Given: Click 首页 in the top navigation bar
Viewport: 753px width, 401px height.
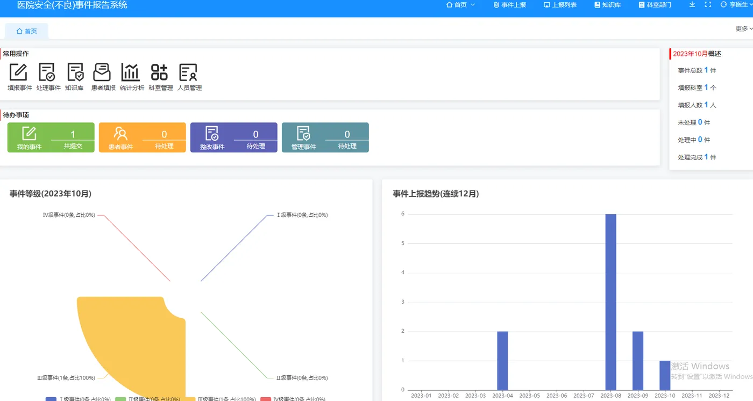Looking at the screenshot, I should [457, 5].
